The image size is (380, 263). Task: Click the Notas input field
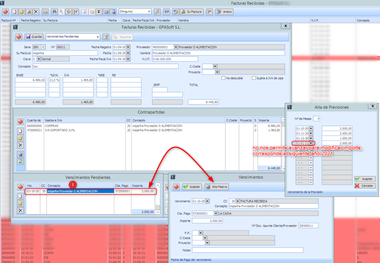(x=248, y=250)
